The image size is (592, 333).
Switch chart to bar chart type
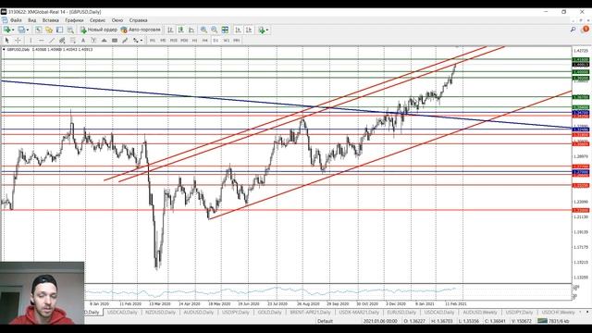pos(170,30)
